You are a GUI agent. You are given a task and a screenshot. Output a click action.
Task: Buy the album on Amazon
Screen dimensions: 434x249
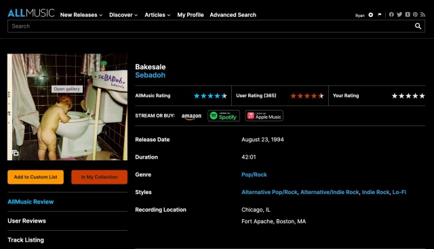click(x=191, y=116)
